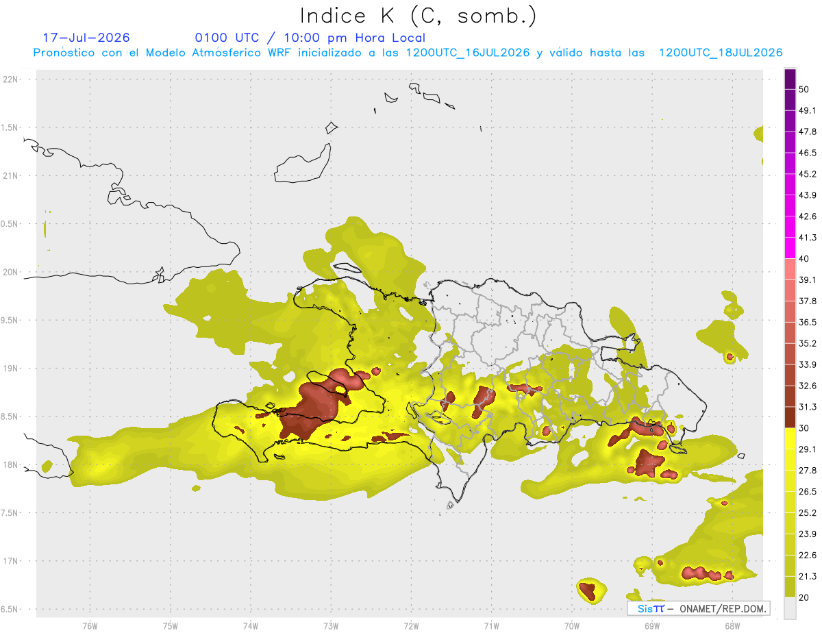This screenshot has height=635, width=822.
Task: Click the '70W' longitude label
Action: click(572, 627)
